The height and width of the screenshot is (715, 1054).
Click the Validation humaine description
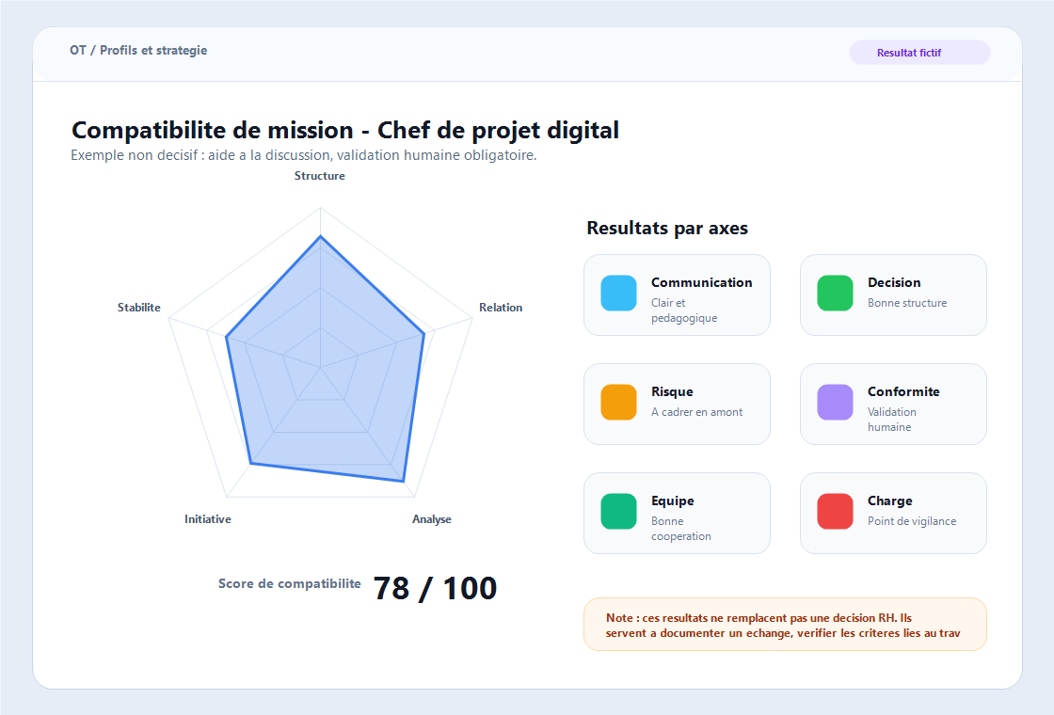(x=892, y=420)
